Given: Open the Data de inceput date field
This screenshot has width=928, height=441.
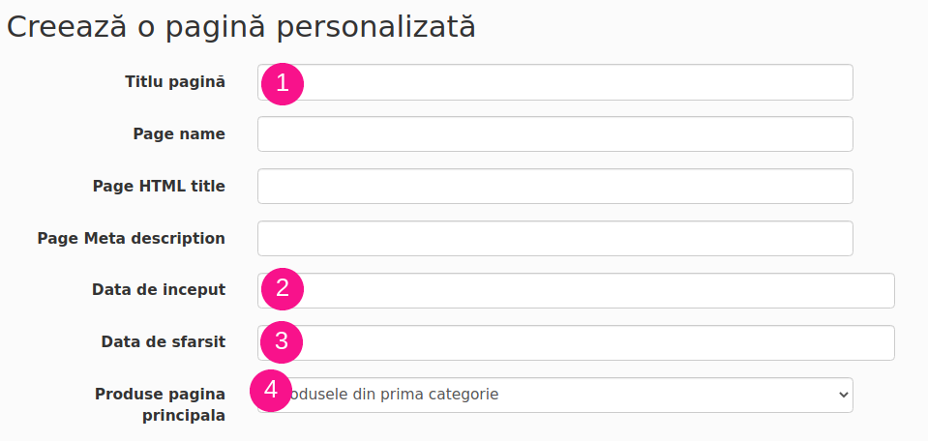Looking at the screenshot, I should (576, 291).
